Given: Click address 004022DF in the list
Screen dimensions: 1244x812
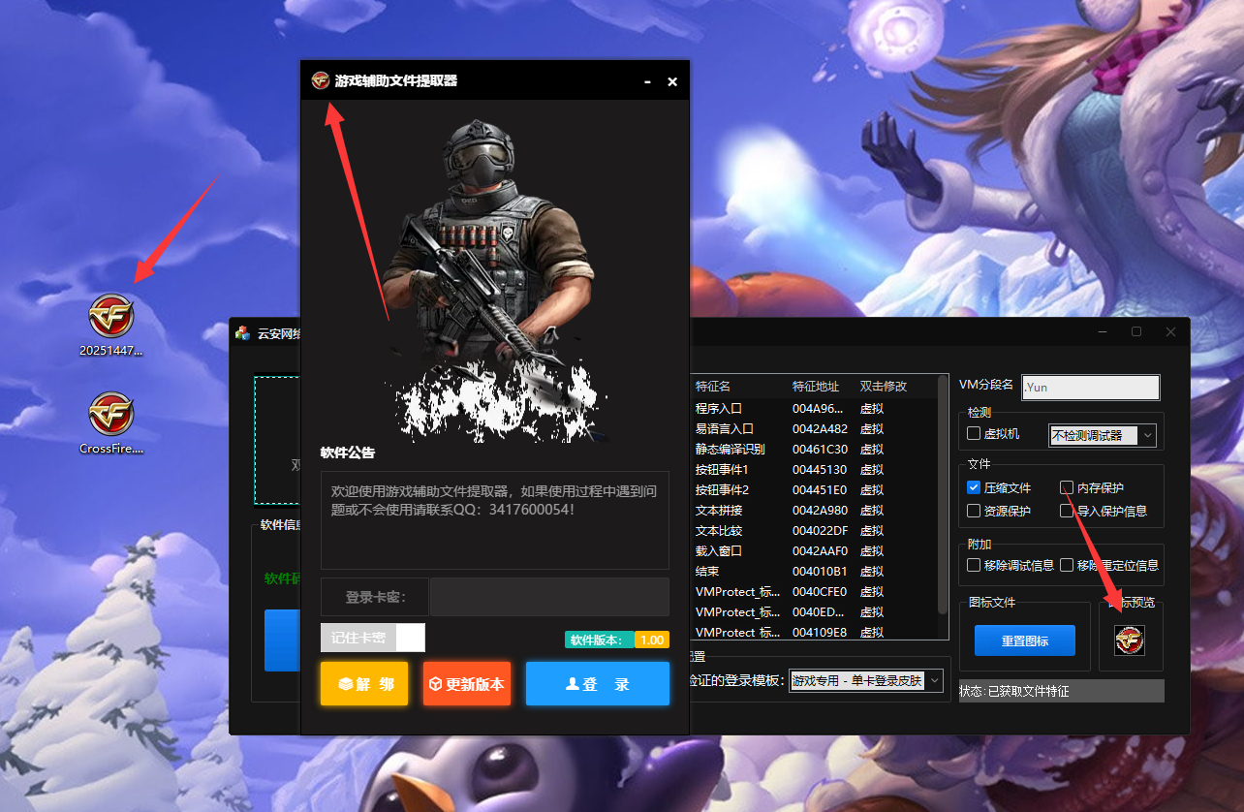Looking at the screenshot, I should 820,531.
